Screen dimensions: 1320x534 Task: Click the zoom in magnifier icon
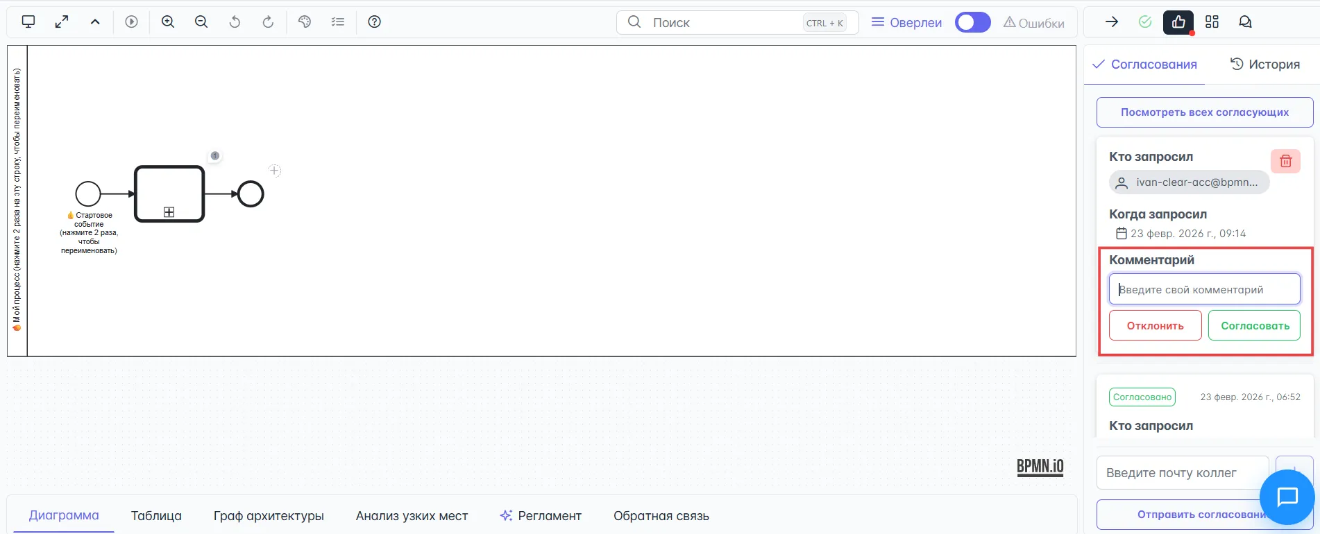point(168,21)
